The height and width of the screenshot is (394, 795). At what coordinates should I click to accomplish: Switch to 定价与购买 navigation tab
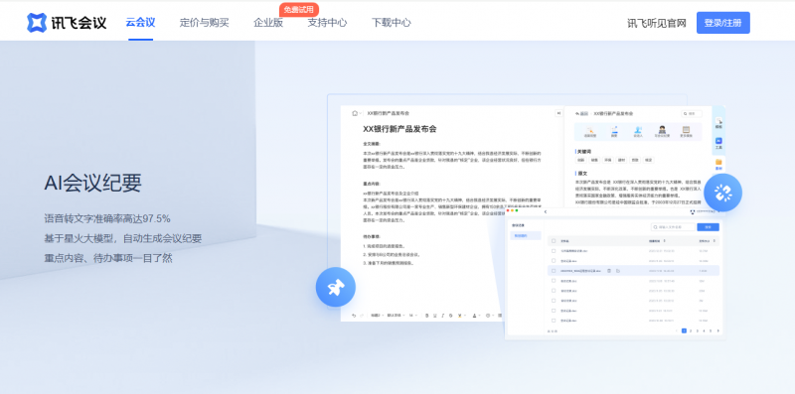205,22
